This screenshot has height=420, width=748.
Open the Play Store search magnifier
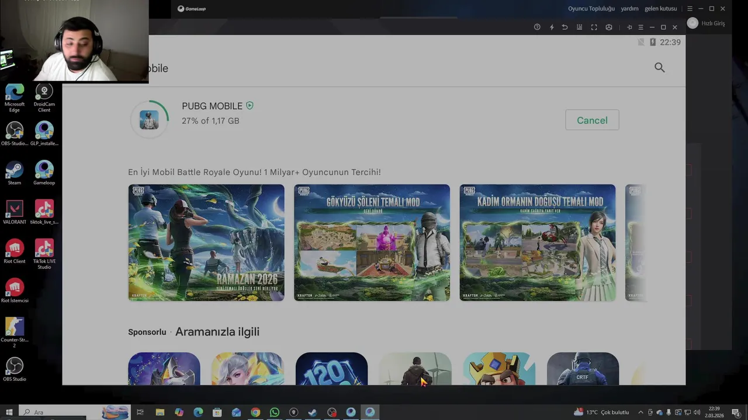point(660,68)
